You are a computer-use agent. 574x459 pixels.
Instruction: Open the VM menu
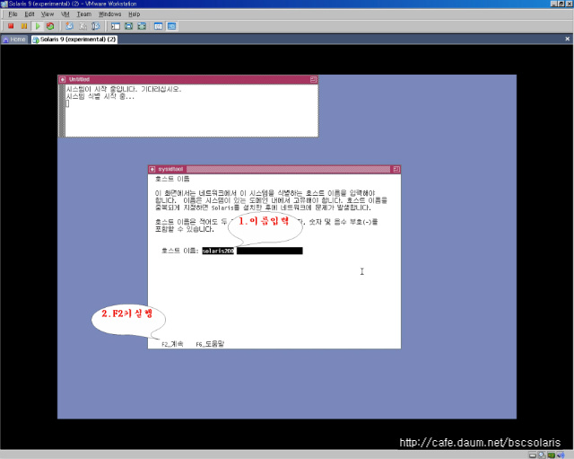tap(65, 14)
